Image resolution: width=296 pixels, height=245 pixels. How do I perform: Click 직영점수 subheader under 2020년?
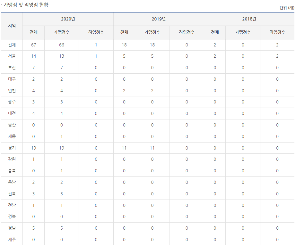96,32
